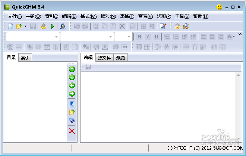Toggle the dotted grid borders icon
The height and width of the screenshot is (156, 246).
(143, 26)
